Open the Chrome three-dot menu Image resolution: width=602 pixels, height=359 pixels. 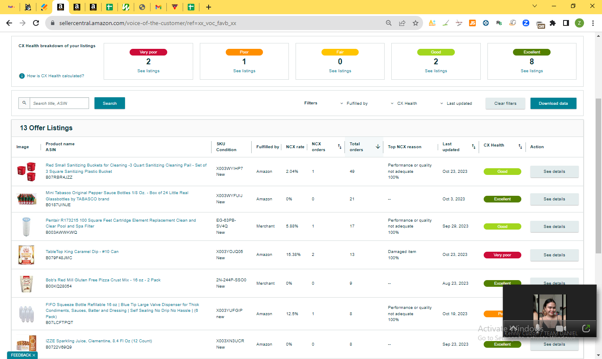pyautogui.click(x=593, y=23)
